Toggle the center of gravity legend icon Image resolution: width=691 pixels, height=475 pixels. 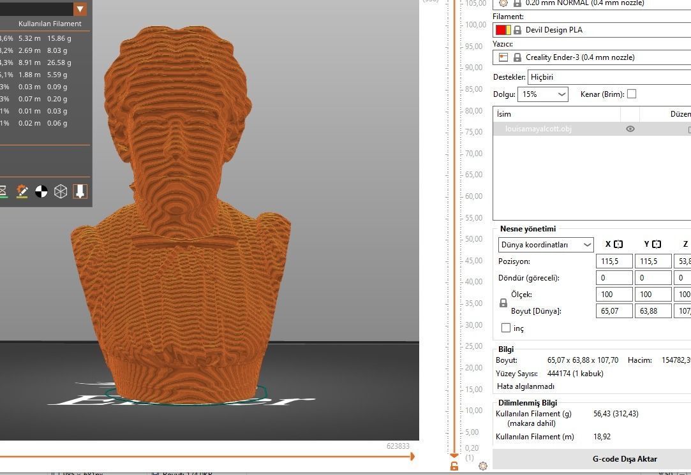click(41, 191)
